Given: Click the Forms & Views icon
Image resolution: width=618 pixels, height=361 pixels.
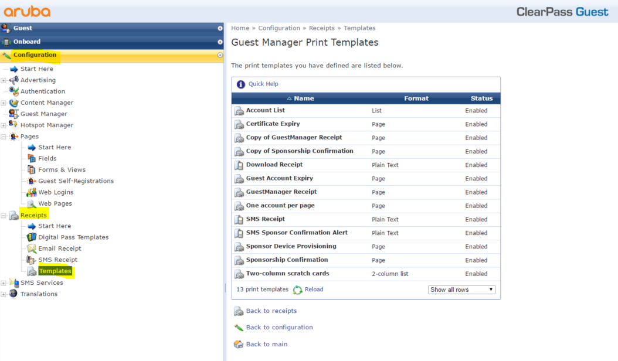Looking at the screenshot, I should point(32,170).
